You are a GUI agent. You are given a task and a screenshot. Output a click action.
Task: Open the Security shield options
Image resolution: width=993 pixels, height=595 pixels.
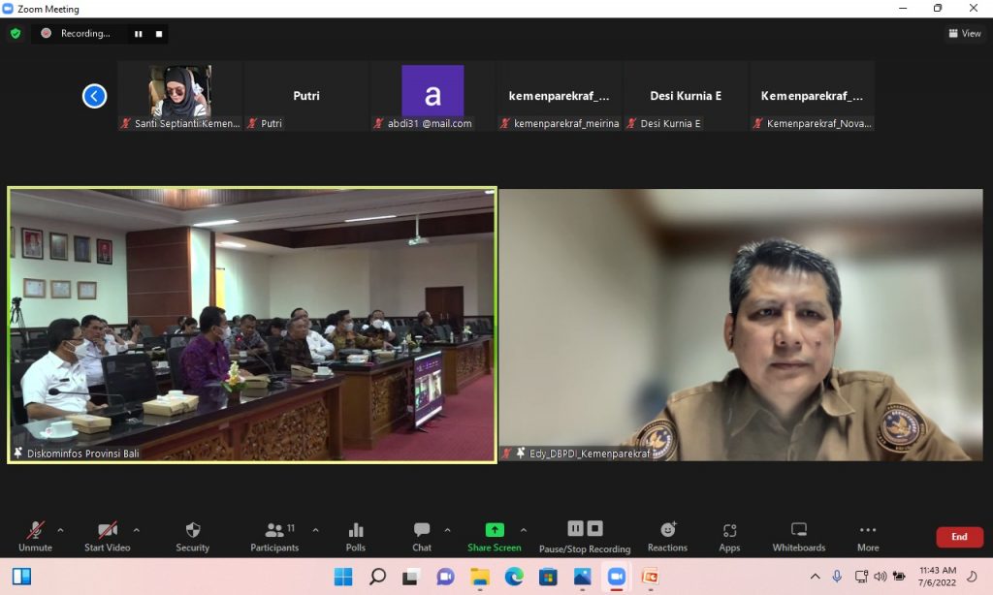(x=192, y=530)
